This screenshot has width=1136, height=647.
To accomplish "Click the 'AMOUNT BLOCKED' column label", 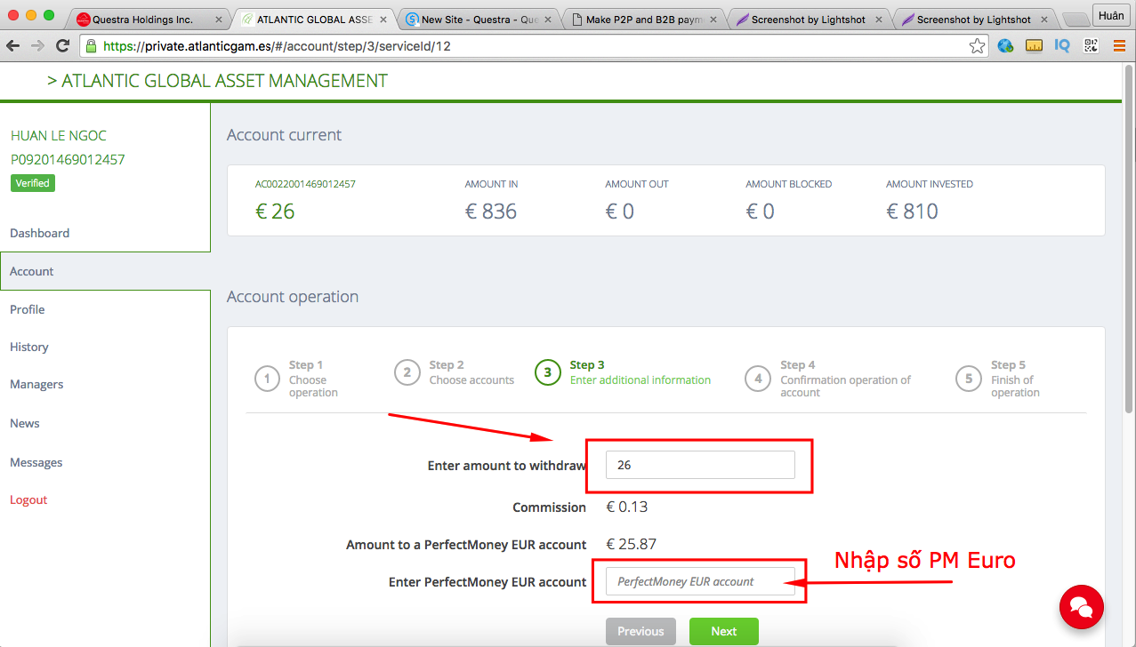I will click(x=789, y=184).
